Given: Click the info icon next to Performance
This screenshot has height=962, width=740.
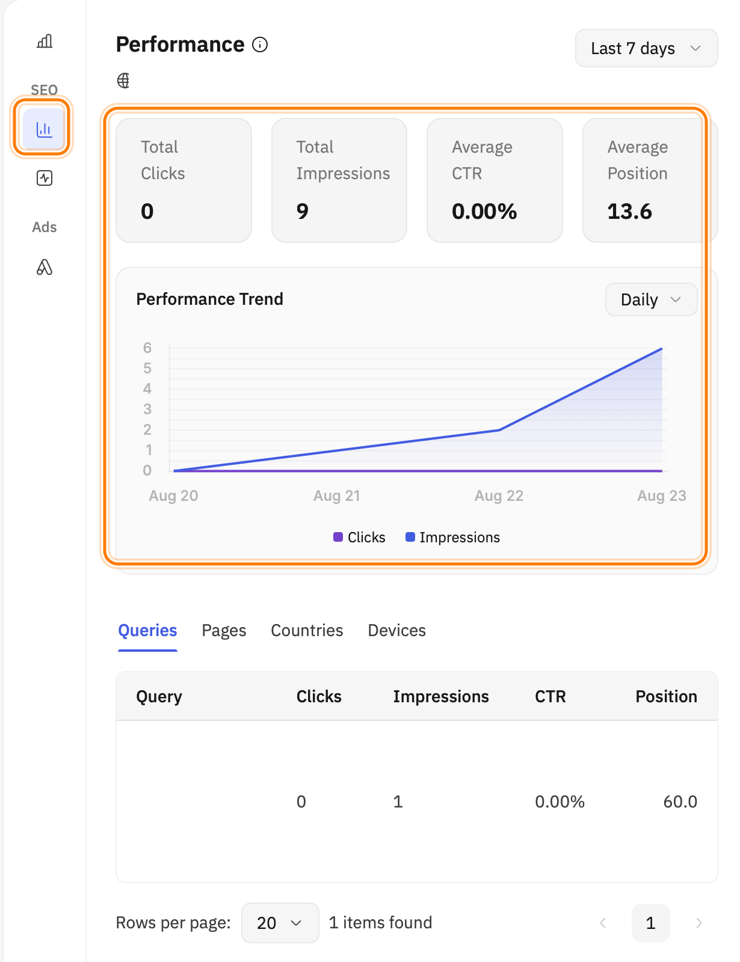Looking at the screenshot, I should 260,44.
